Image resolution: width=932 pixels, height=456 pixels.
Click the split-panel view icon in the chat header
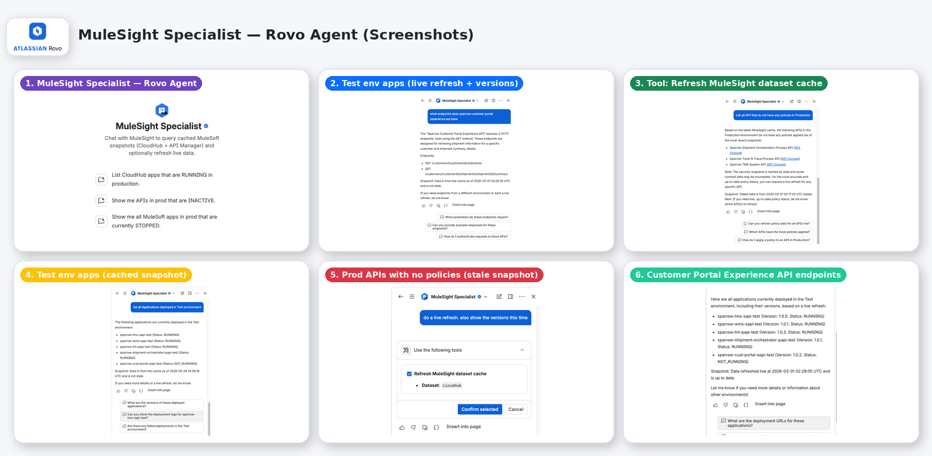[511, 296]
